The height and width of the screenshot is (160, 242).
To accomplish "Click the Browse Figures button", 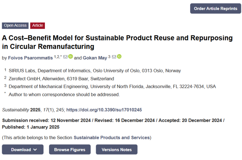I will tap(69, 150).
